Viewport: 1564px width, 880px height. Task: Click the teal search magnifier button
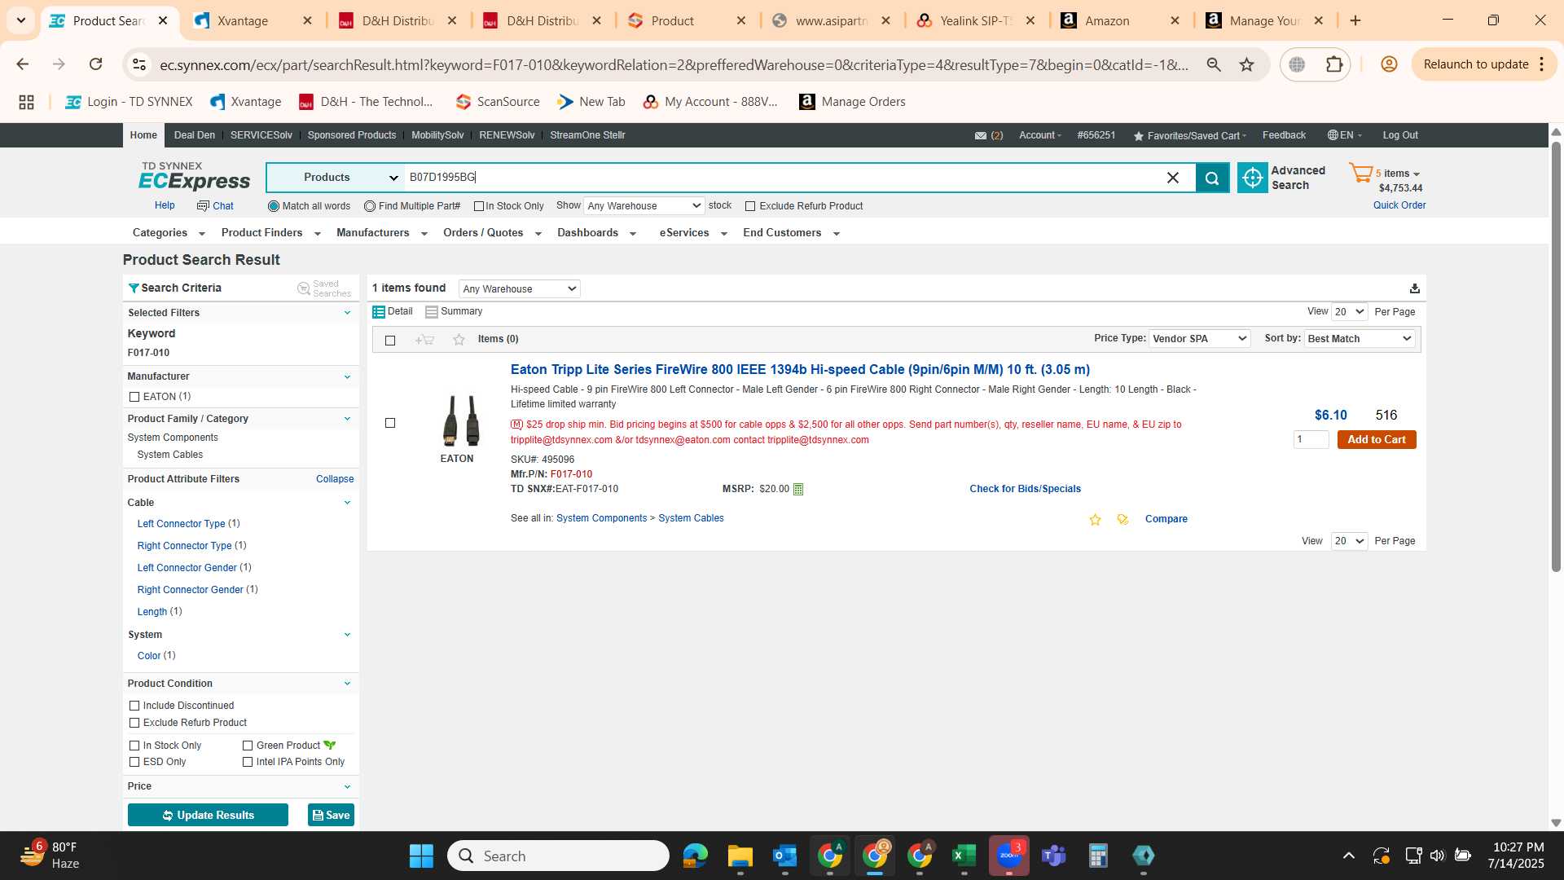[x=1211, y=178]
